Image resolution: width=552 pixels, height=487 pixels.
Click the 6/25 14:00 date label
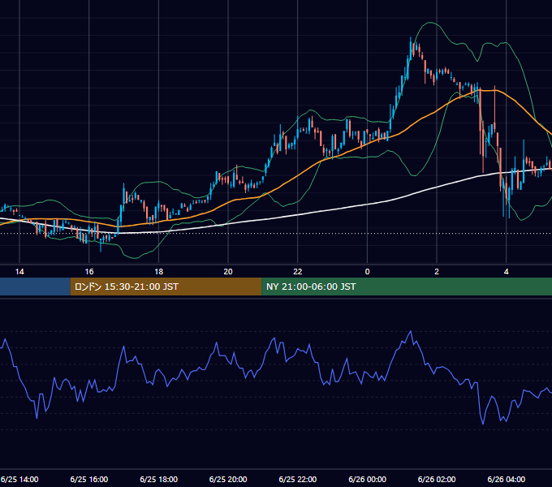19,479
